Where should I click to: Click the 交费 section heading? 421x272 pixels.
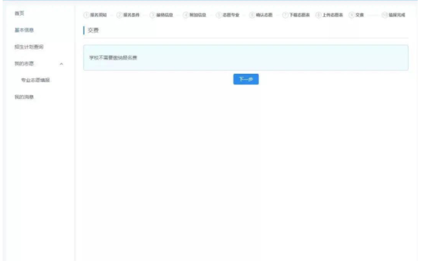93,30
